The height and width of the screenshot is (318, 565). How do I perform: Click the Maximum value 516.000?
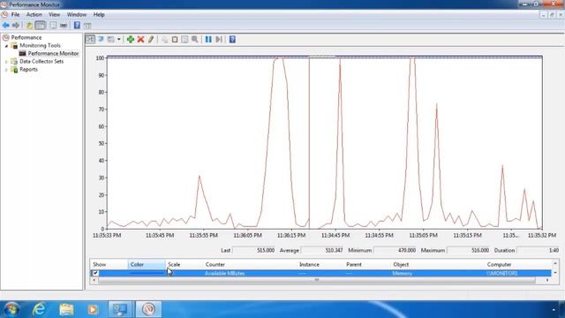pyautogui.click(x=469, y=250)
